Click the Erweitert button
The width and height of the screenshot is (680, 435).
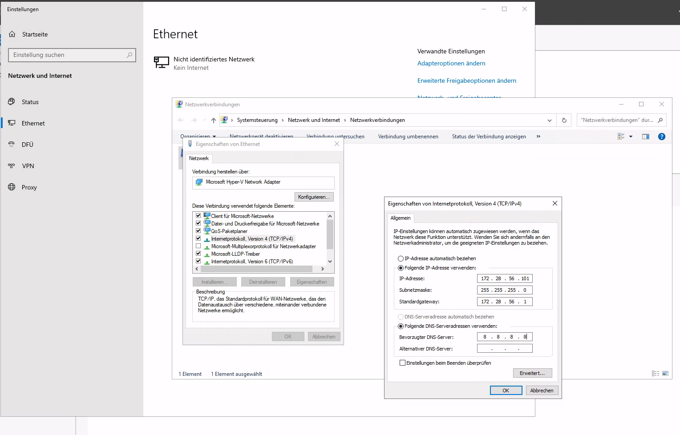(532, 373)
